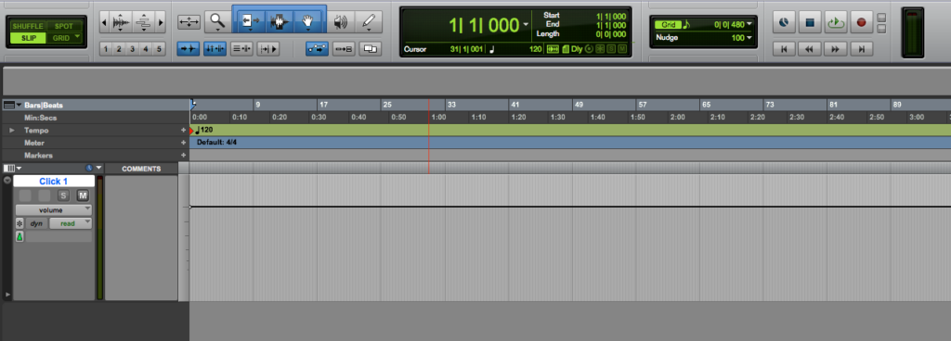Screen dimensions: 951x341
Task: Click the red song start tempo marker
Action: coord(192,131)
